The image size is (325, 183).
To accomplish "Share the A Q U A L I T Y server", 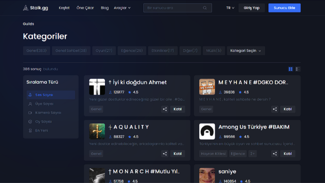I will (x=165, y=154).
